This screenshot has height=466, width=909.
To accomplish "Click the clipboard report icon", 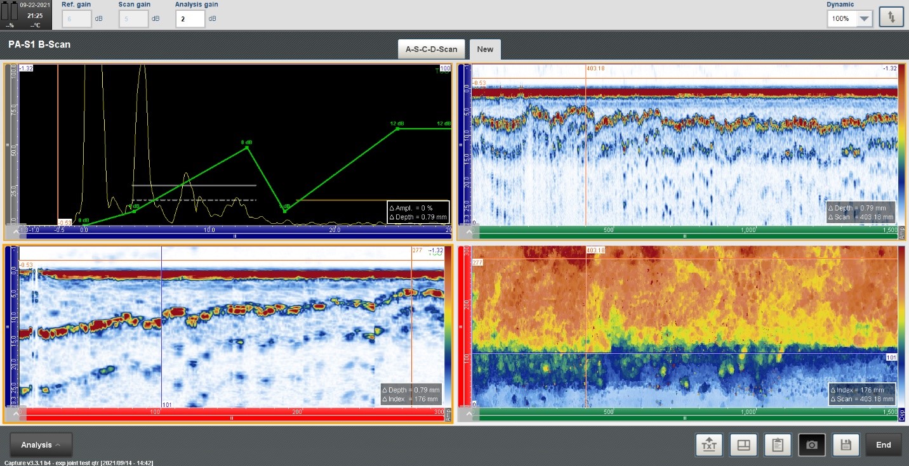I will point(777,445).
